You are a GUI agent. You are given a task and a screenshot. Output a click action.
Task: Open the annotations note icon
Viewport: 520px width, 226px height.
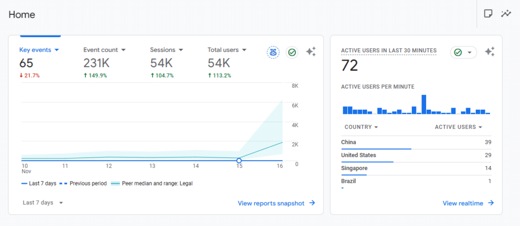pos(488,14)
